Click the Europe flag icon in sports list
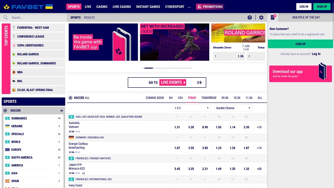The height and width of the screenshot is (188, 334). pyautogui.click(x=8, y=150)
